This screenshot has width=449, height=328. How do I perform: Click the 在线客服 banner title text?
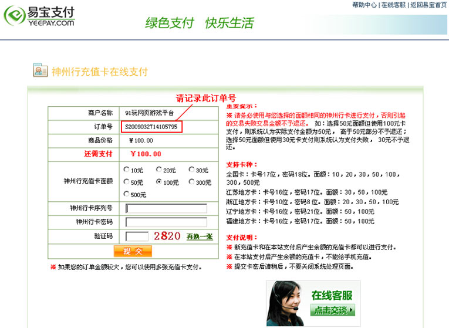pyautogui.click(x=332, y=295)
